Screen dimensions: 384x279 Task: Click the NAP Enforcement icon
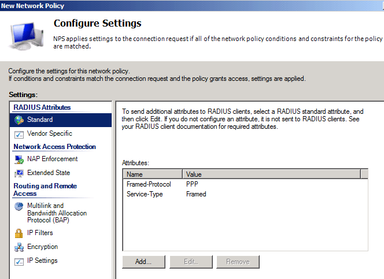click(18, 159)
